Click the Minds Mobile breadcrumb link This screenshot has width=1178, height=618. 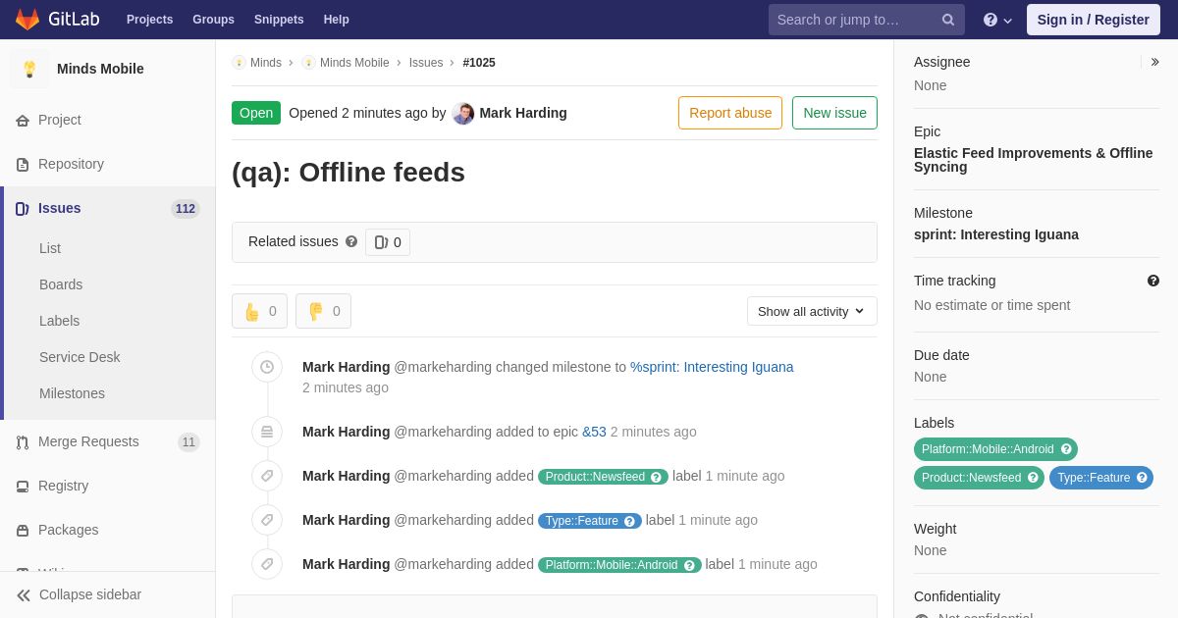click(354, 63)
